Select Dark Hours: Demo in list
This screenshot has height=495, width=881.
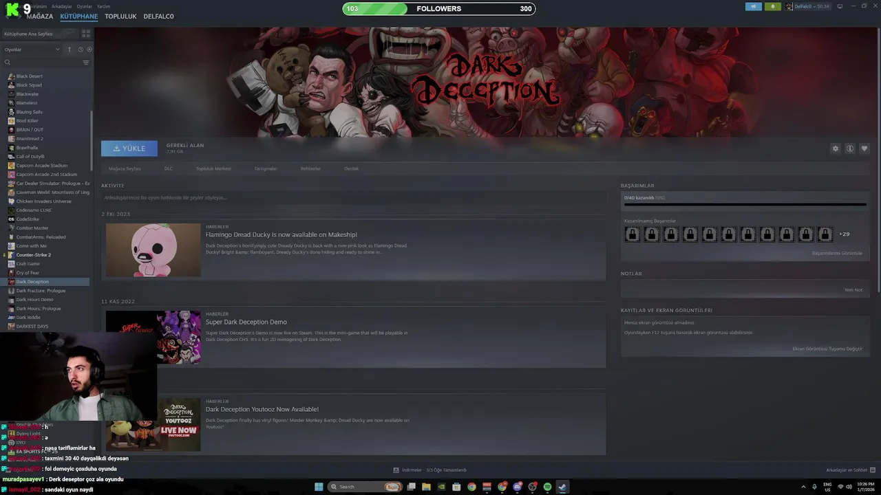coord(34,300)
